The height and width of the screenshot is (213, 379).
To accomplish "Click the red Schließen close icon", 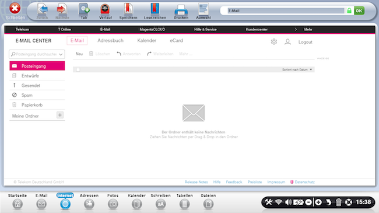I will [15, 9].
